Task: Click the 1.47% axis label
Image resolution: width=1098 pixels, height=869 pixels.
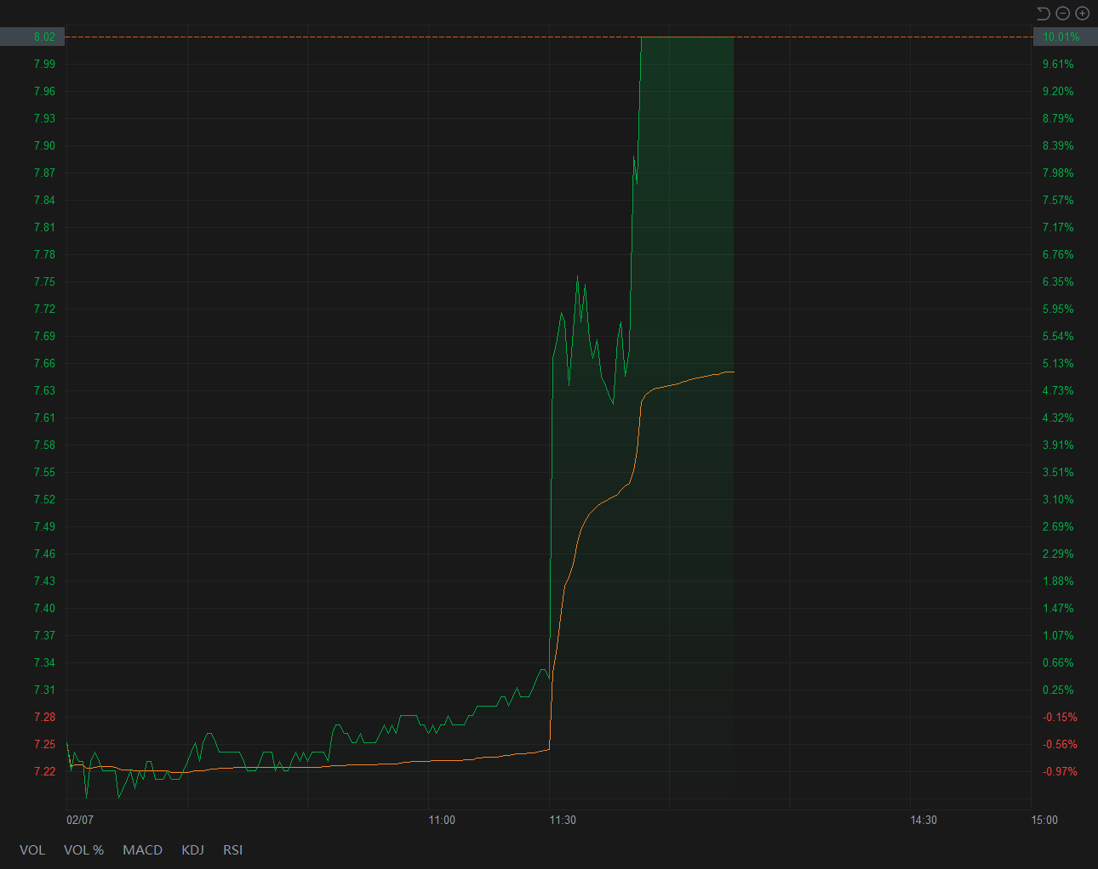Action: click(1058, 608)
